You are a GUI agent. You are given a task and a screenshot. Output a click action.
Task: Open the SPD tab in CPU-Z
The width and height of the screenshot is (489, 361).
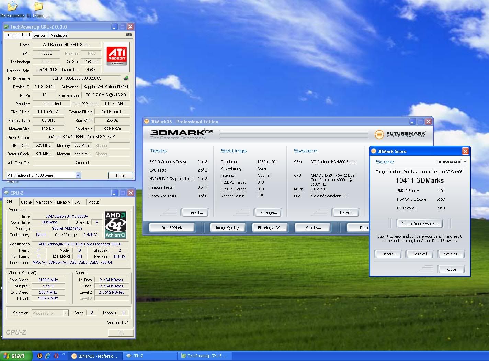click(78, 202)
